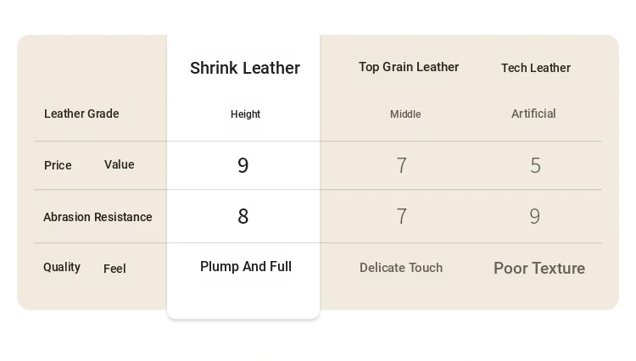Select the Top Grain Leather column header
The height and width of the screenshot is (361, 636).
(409, 67)
